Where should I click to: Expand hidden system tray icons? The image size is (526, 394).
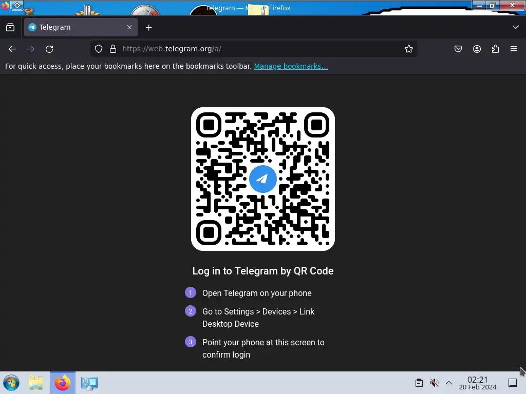tap(449, 383)
